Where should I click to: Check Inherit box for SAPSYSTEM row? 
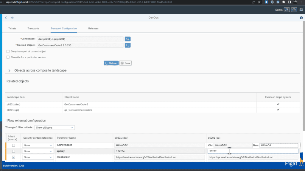tap(13, 145)
